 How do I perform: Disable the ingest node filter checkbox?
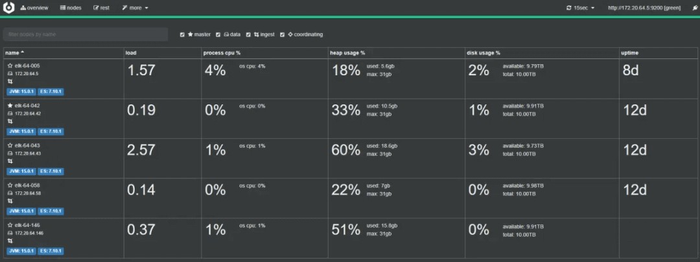248,34
